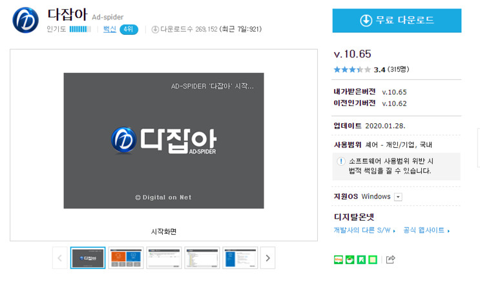This screenshot has height=282, width=480.
Task: Open the 지원OS Windows dropdown arrow
Action: point(398,197)
